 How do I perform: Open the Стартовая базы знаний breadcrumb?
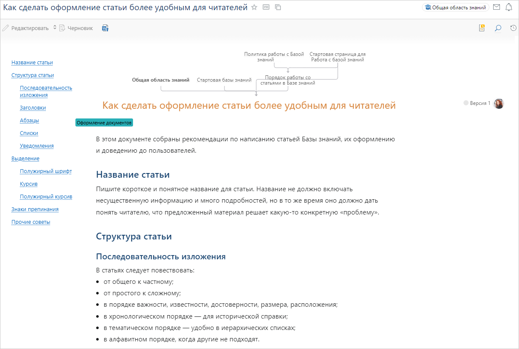pyautogui.click(x=224, y=80)
